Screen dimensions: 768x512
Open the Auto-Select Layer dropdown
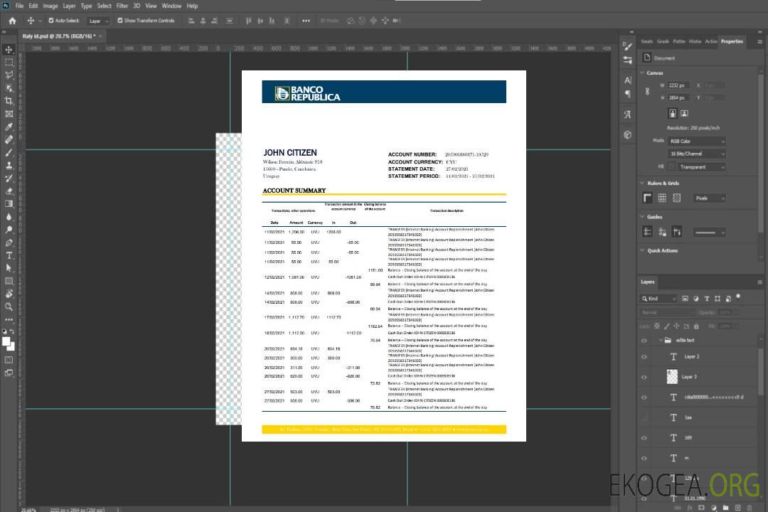[98, 21]
